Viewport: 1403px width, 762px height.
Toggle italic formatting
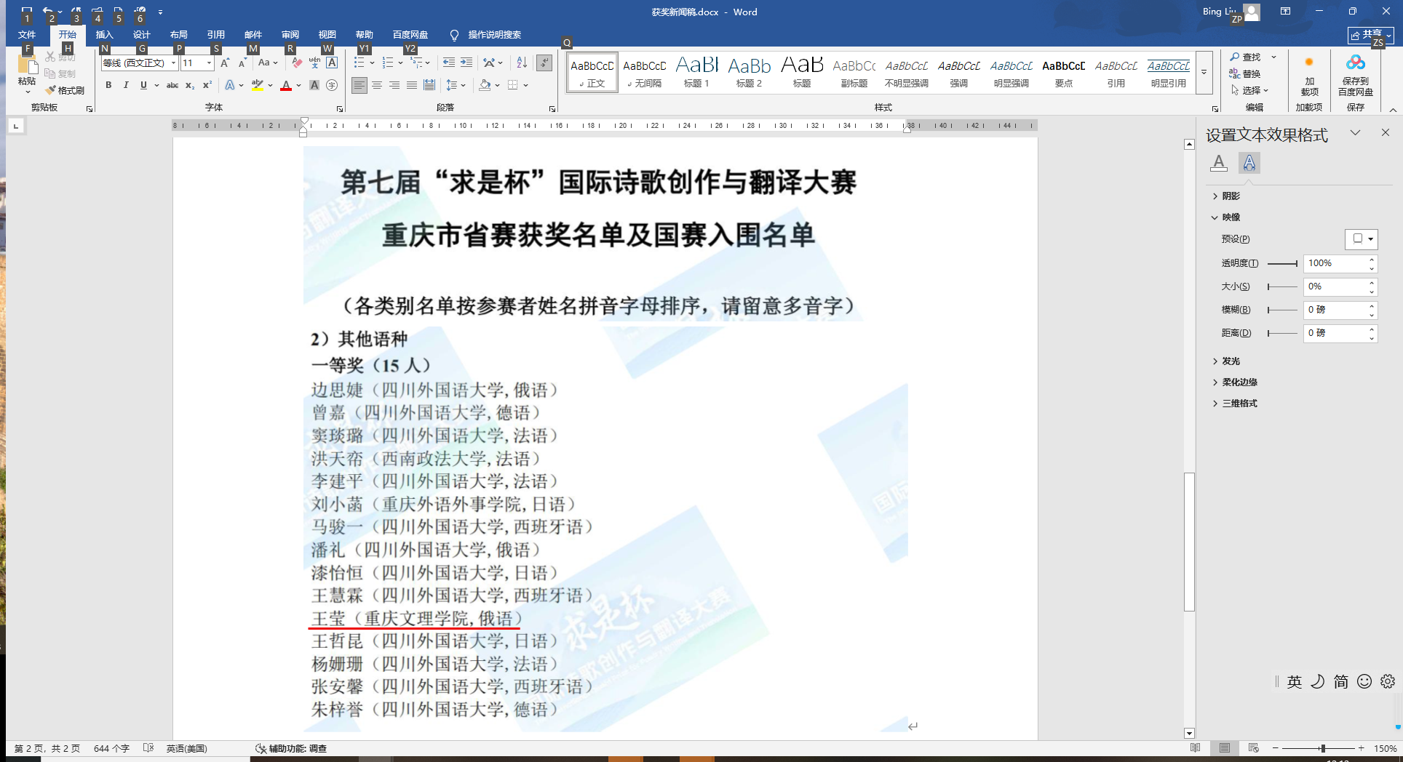coord(126,85)
